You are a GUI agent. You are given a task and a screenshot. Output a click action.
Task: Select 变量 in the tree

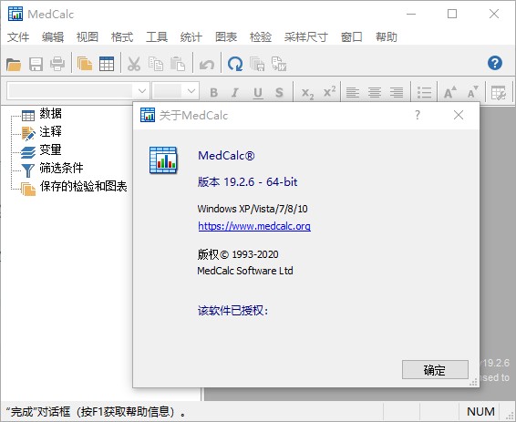50,149
